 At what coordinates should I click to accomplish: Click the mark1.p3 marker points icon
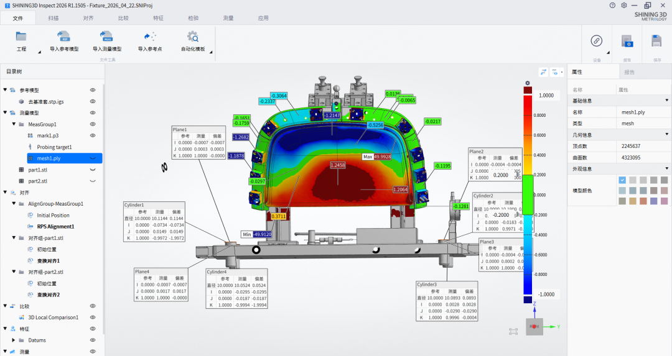tap(30, 135)
